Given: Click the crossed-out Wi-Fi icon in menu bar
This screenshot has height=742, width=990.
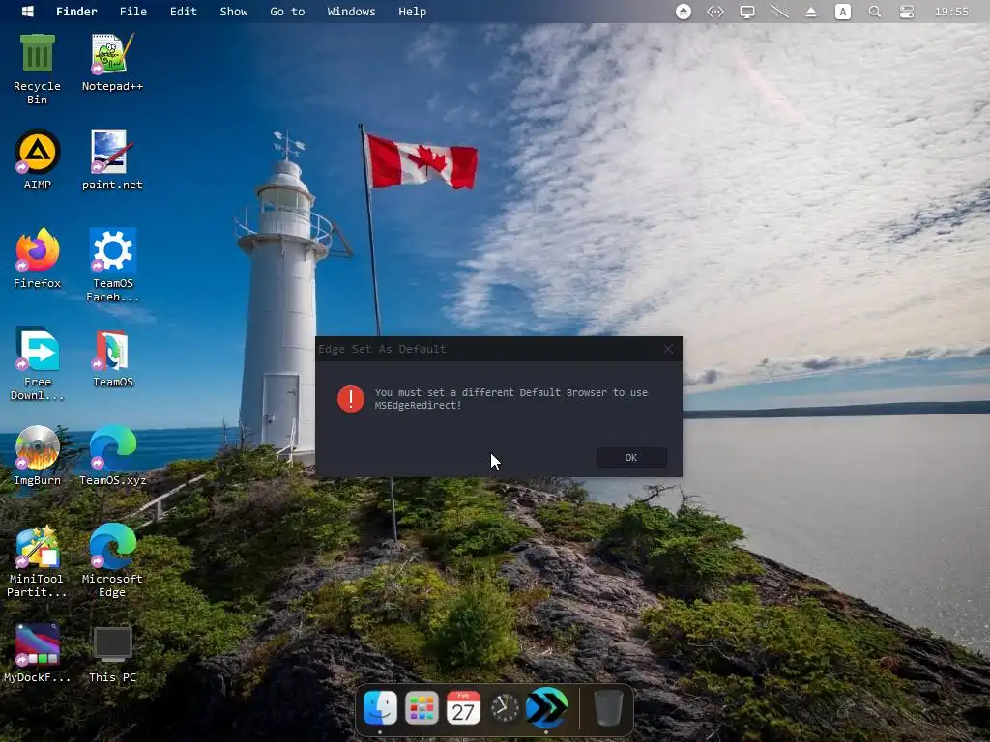Looking at the screenshot, I should [x=779, y=12].
